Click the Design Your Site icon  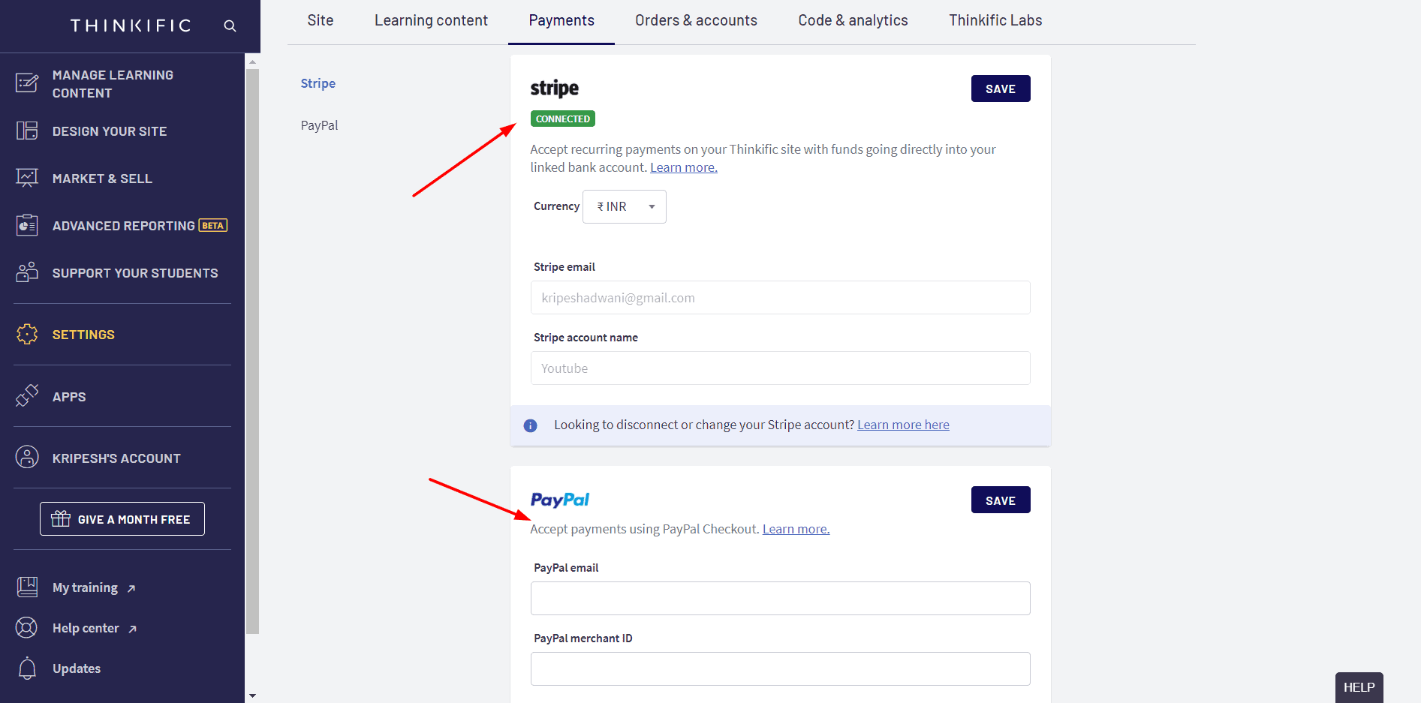pos(27,131)
